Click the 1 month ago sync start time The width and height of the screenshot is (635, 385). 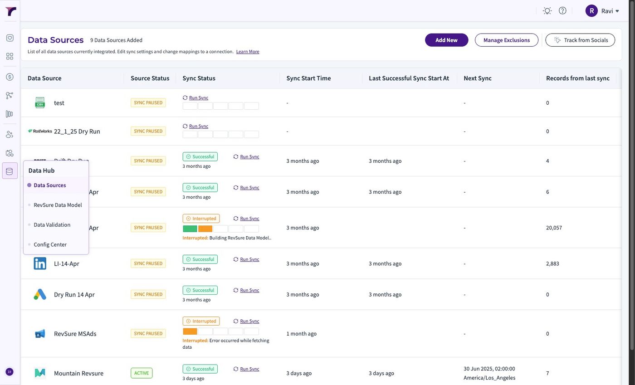click(301, 334)
